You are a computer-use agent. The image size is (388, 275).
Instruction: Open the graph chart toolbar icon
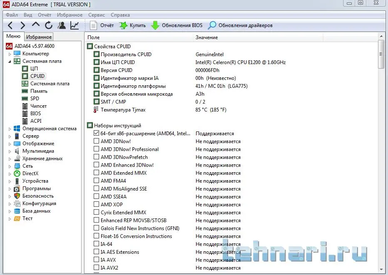click(x=75, y=25)
